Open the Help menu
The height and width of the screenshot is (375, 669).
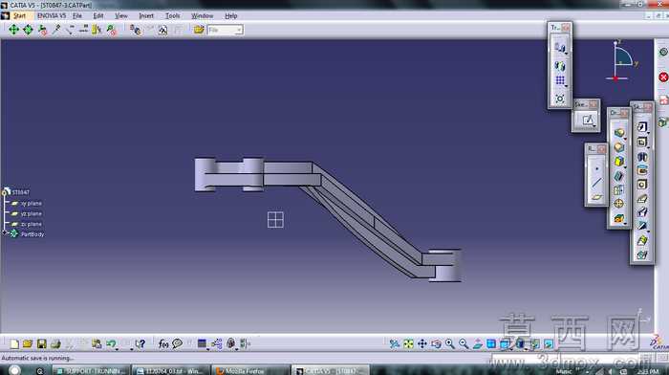click(x=231, y=16)
